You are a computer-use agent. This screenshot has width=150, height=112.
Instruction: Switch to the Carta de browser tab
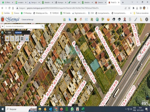[x=100, y=2]
